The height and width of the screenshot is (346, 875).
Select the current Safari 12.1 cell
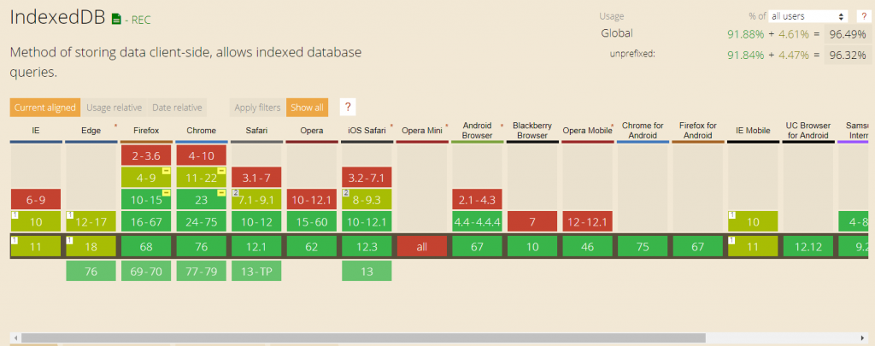(256, 246)
